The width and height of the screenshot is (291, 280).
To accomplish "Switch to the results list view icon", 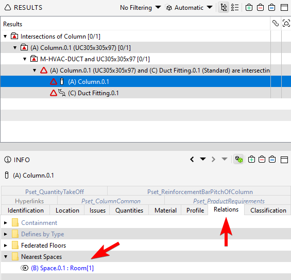I will click(x=234, y=8).
